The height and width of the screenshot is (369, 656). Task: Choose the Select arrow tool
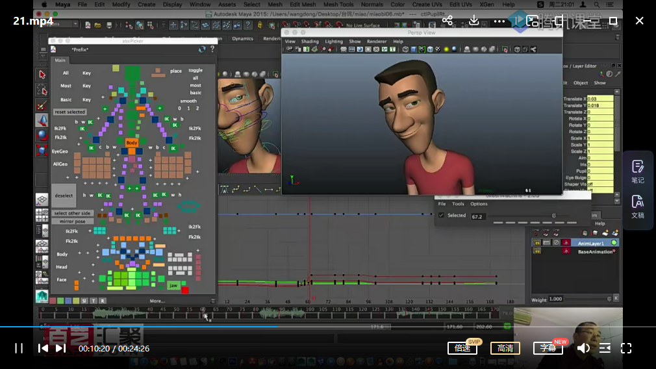coord(42,75)
